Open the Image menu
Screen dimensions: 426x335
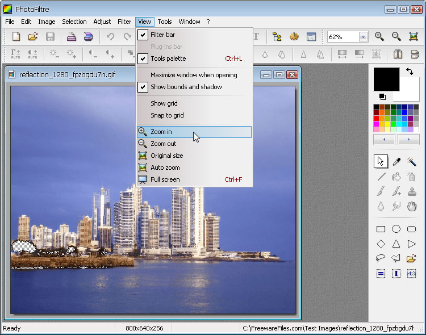coord(47,22)
